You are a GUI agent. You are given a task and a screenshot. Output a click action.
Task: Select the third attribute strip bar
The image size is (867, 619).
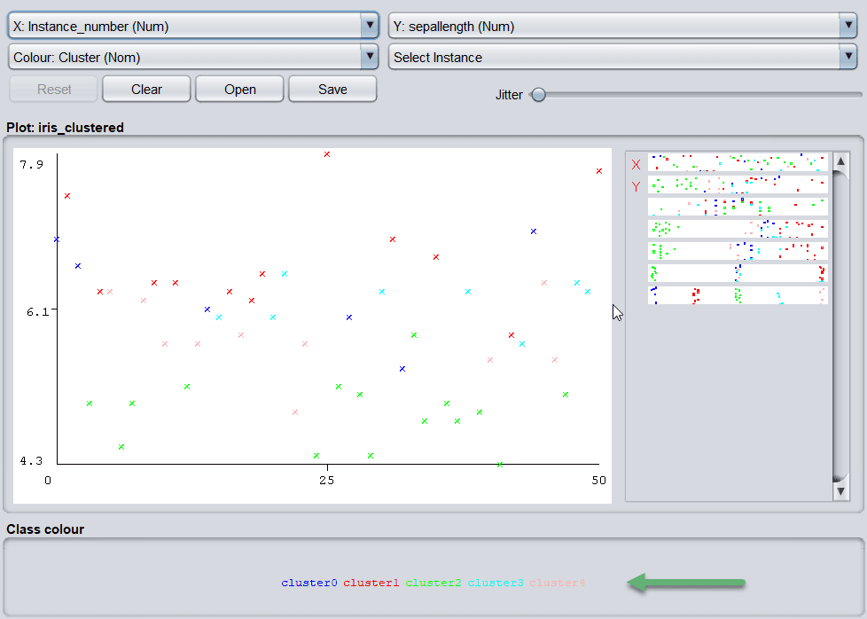738,207
